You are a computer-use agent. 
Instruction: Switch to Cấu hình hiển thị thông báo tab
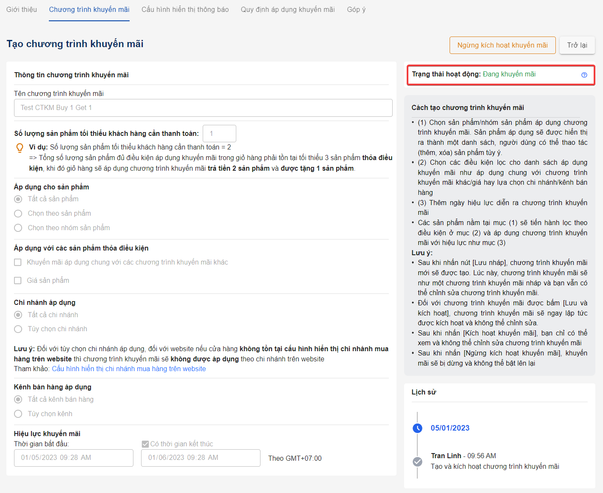coord(185,9)
